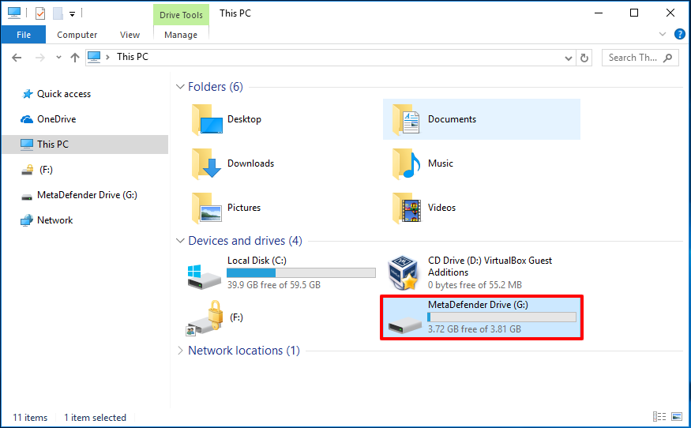Click the Local Disk (C:) usage bar
Image resolution: width=691 pixels, height=428 pixels.
tap(301, 273)
